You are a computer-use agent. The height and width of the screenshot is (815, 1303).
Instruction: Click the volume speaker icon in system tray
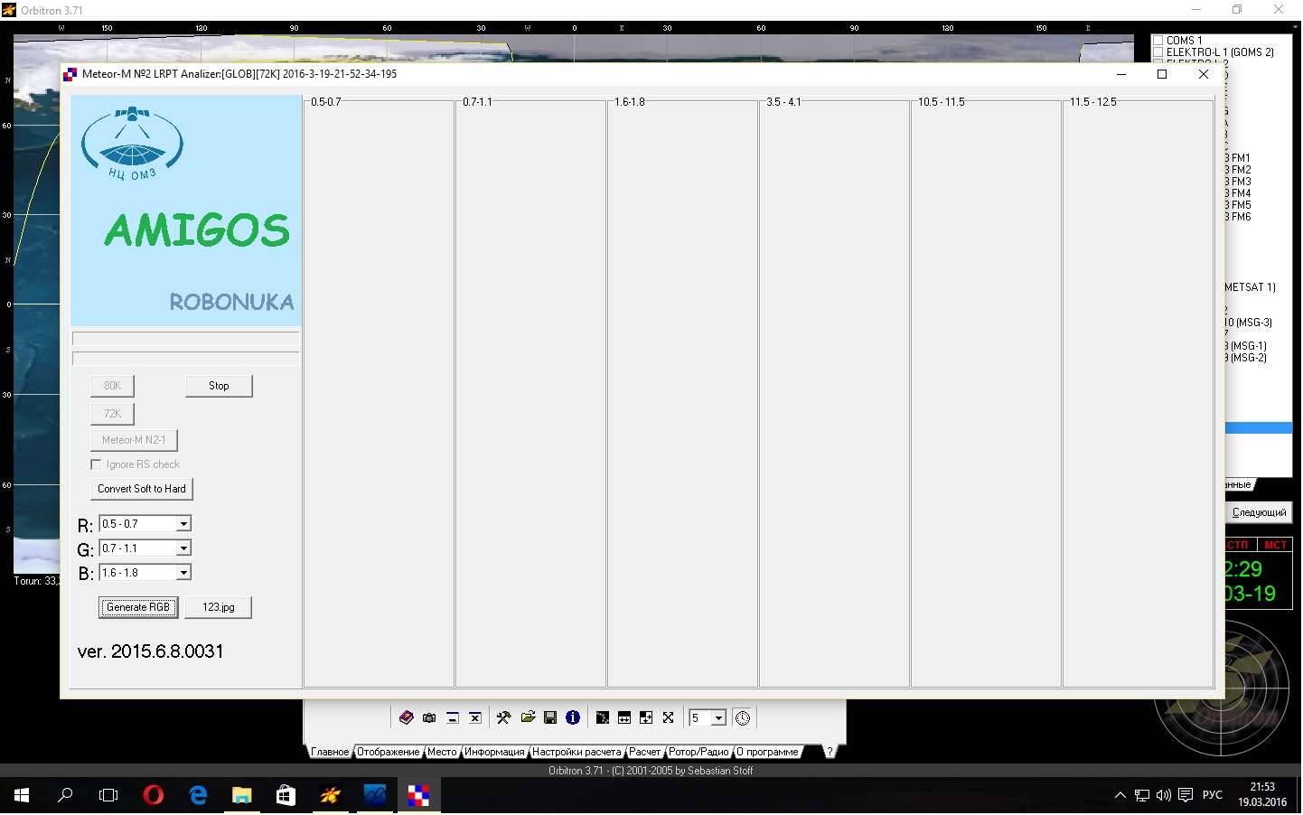tap(1163, 796)
